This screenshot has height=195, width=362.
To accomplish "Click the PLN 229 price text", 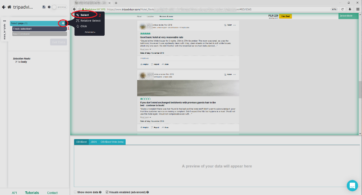I will [x=273, y=15].
